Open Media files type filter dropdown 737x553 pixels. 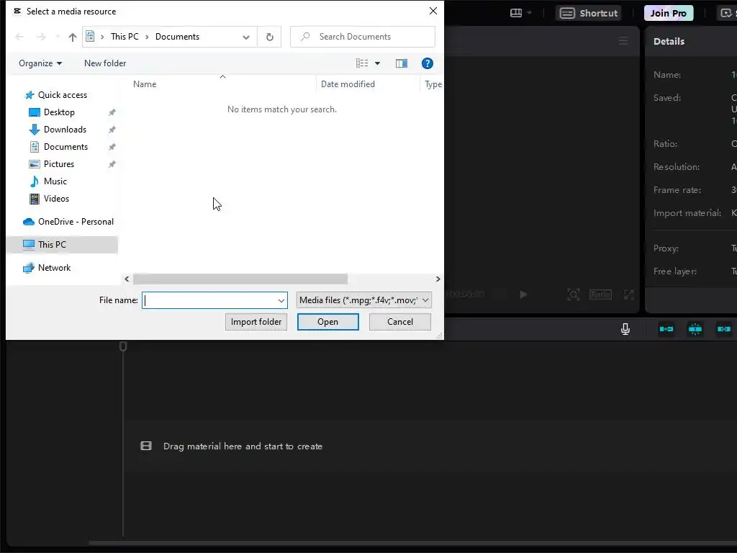click(x=363, y=300)
